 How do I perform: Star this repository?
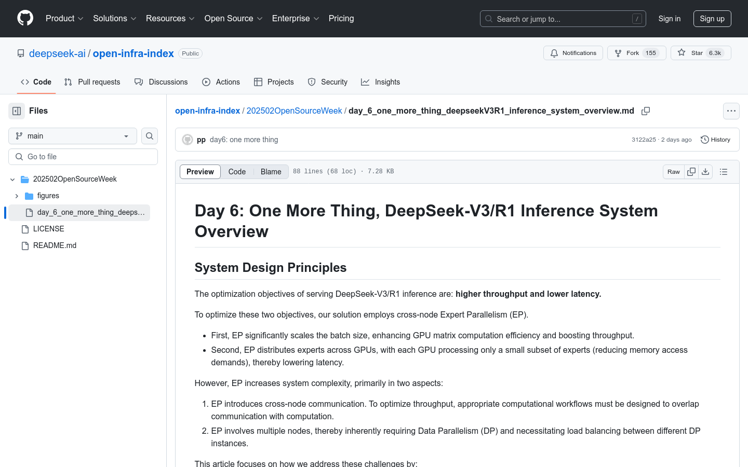(701, 53)
